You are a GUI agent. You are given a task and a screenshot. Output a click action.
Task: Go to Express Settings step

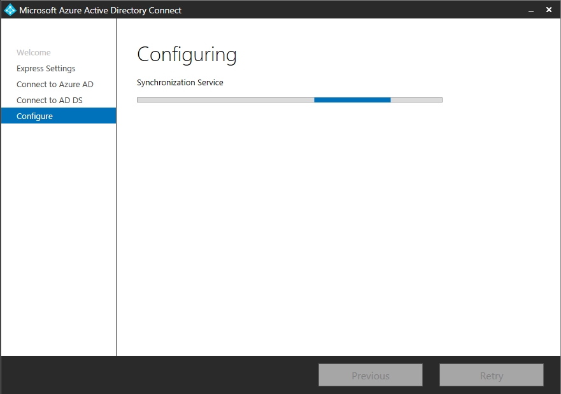click(x=46, y=68)
